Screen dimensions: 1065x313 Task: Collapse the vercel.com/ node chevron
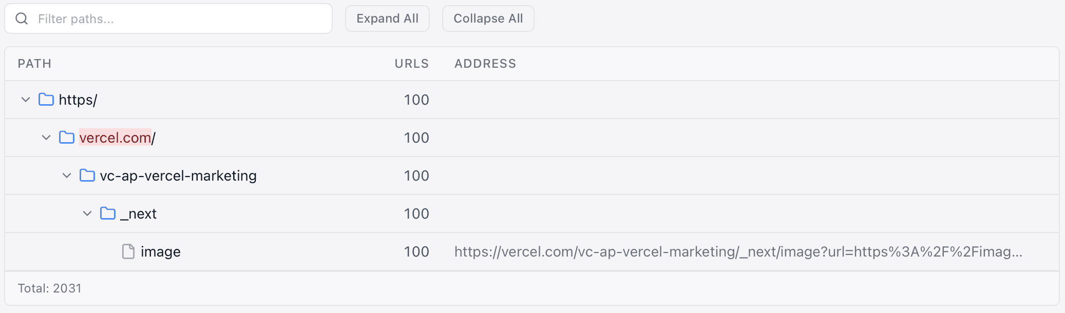pyautogui.click(x=46, y=138)
